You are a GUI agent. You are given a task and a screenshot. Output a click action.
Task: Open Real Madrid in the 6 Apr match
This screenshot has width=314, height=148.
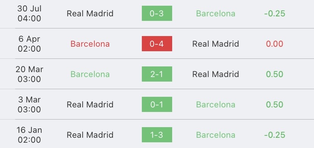pyautogui.click(x=216, y=44)
